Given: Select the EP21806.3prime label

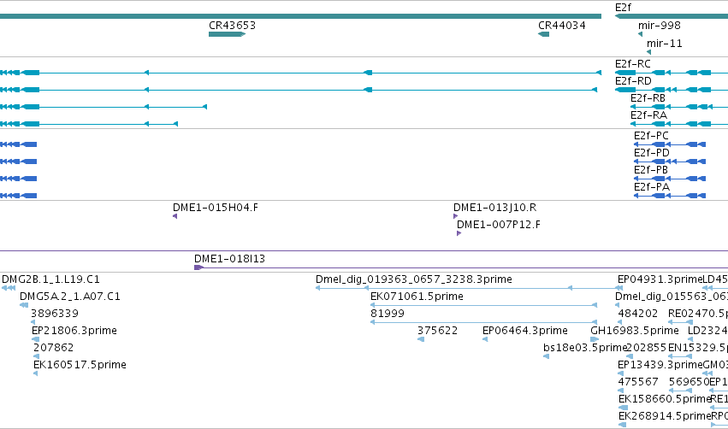Looking at the screenshot, I should tap(74, 331).
